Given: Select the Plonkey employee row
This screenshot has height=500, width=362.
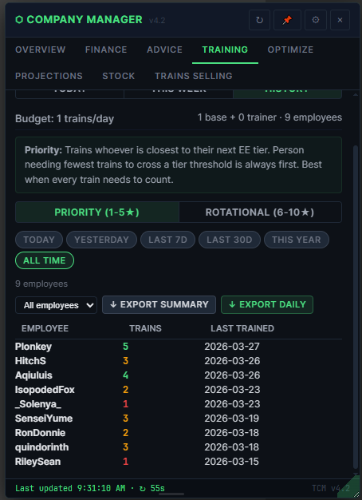Looking at the screenshot, I should click(x=179, y=347).
